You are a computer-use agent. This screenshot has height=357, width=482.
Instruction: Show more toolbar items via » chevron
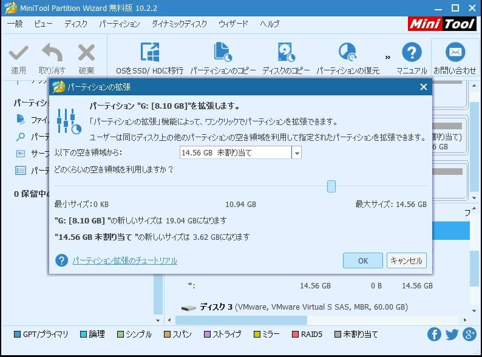388,57
